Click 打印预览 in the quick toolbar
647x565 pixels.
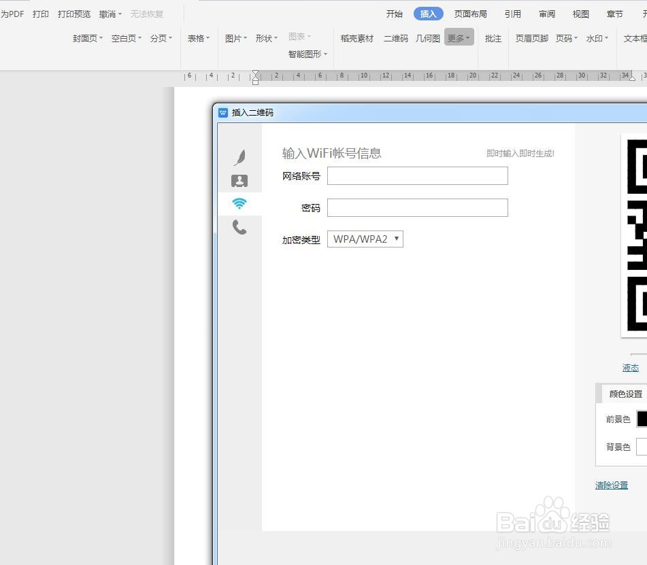74,14
